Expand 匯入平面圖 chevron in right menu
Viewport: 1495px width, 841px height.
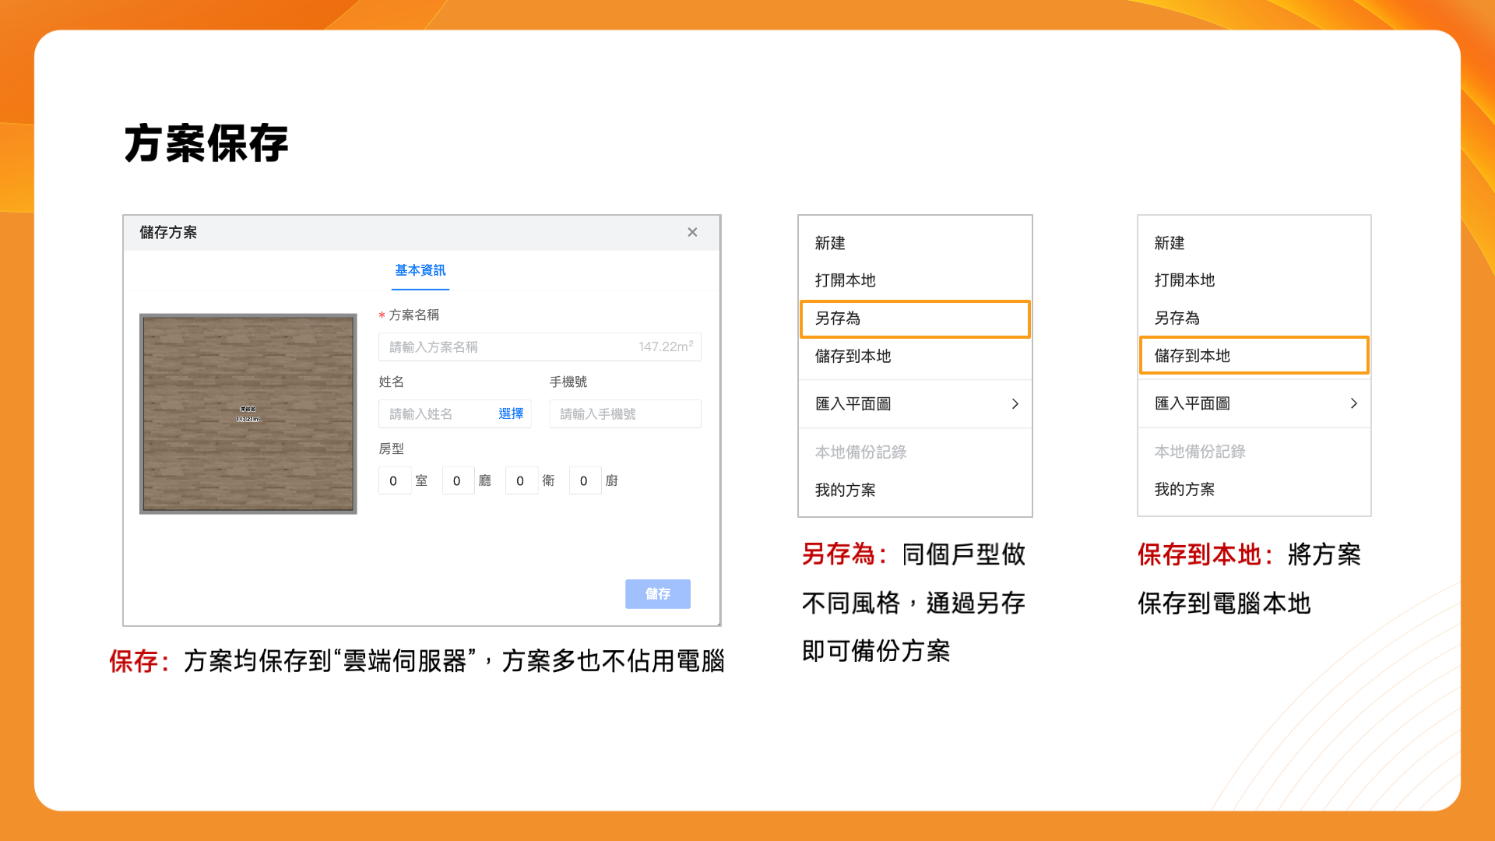pyautogui.click(x=1353, y=403)
